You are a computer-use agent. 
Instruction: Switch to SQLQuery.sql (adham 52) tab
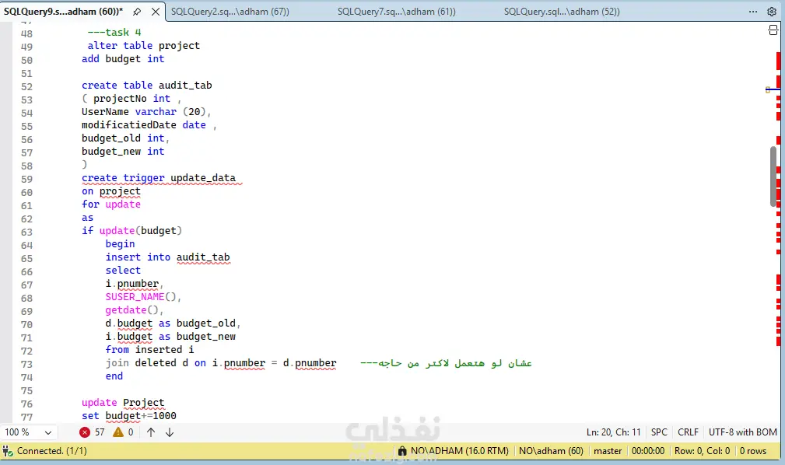point(562,12)
